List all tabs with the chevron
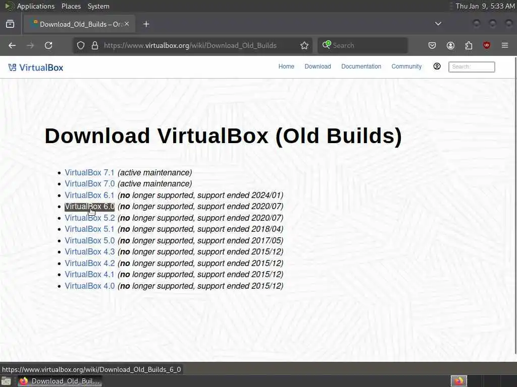Screen dimensions: 517x387 (x=438, y=24)
